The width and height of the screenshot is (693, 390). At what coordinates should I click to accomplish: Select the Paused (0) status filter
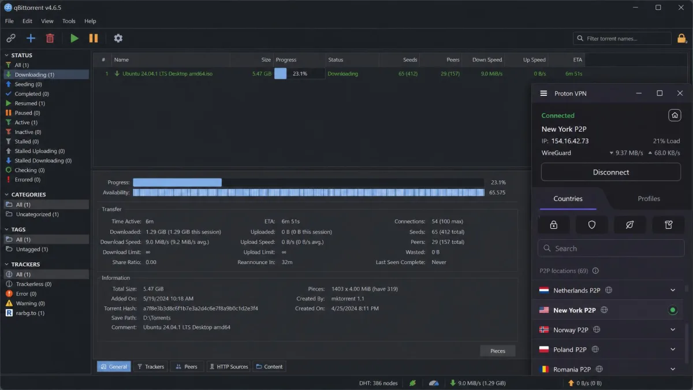46,113
